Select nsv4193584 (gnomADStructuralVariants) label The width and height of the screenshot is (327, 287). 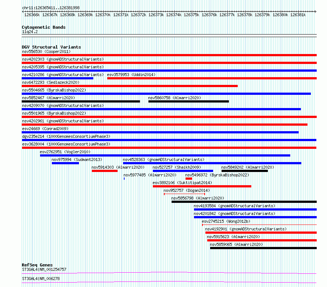[234, 206]
